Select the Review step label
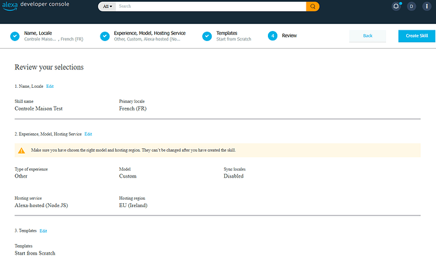Screen dimensions: 436x276 pyautogui.click(x=289, y=35)
